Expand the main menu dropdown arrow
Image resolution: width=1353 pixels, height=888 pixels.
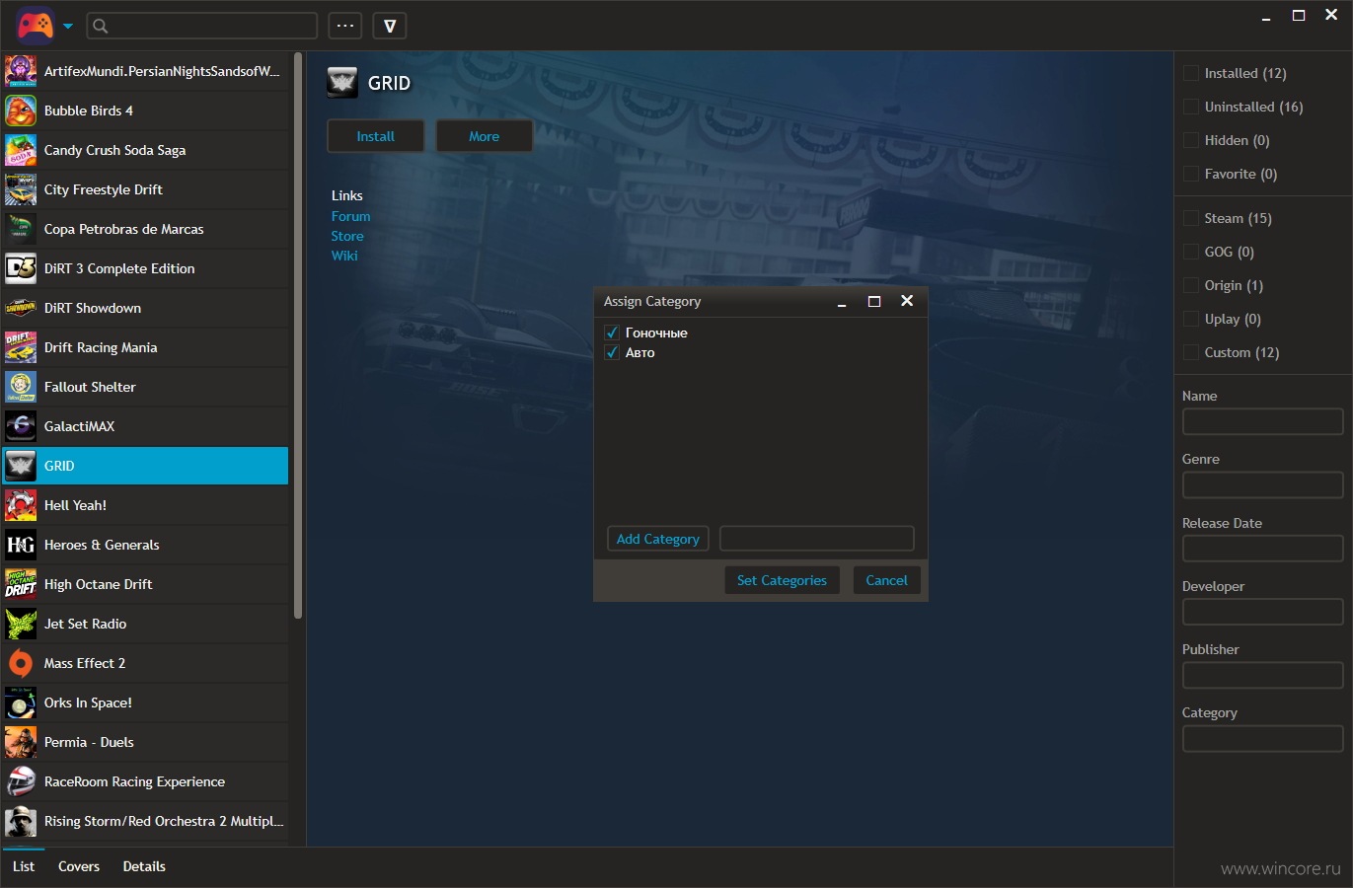click(68, 27)
